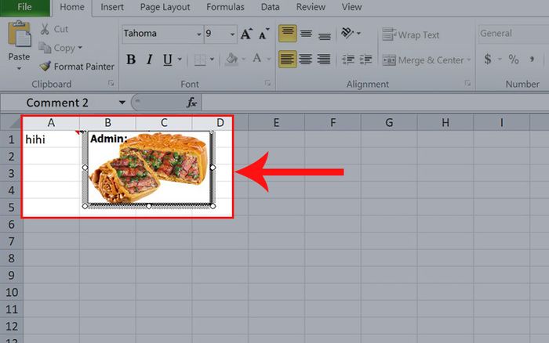Click the Font Color A icon
The image size is (549, 343).
tap(257, 59)
